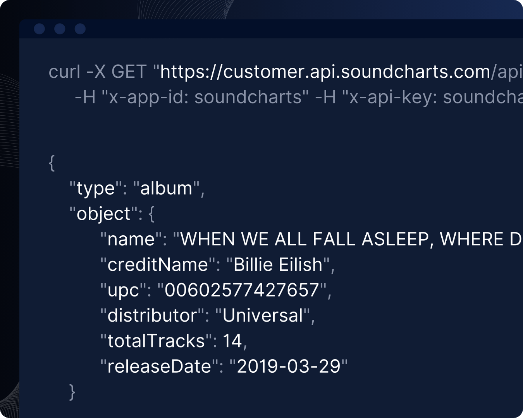The image size is (523, 418).
Task: Click the UPC number 00602577427657
Action: [242, 290]
